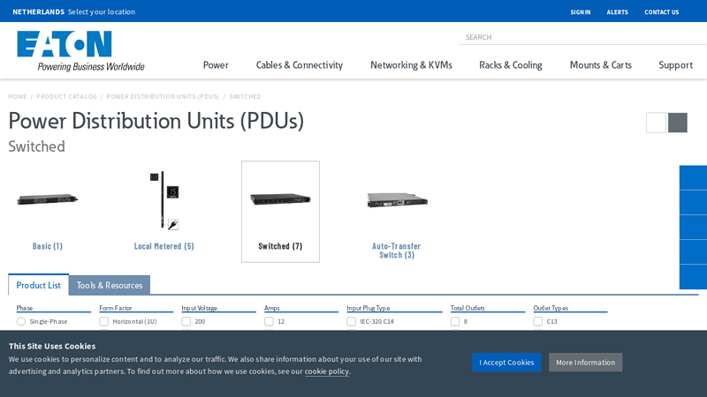Click the Sign In link
The width and height of the screenshot is (707, 397).
(581, 12)
